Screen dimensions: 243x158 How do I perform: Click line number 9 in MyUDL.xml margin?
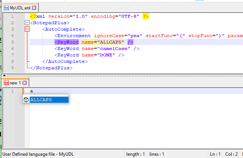(x=13, y=68)
